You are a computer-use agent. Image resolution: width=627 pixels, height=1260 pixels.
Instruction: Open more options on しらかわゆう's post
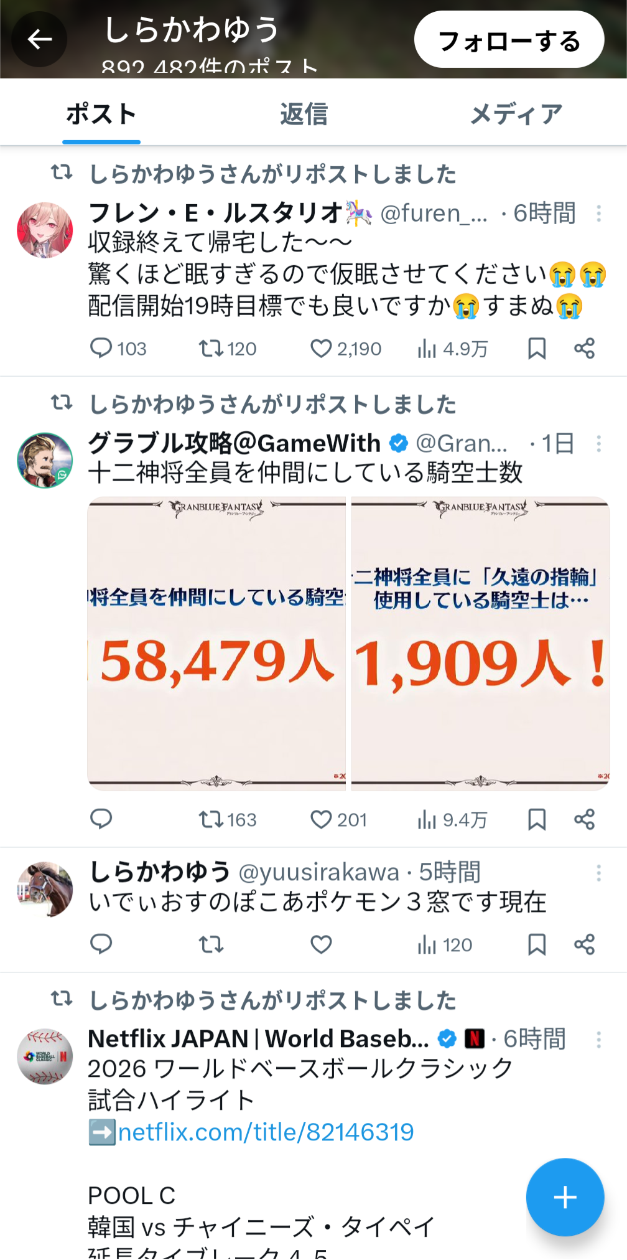(x=598, y=873)
